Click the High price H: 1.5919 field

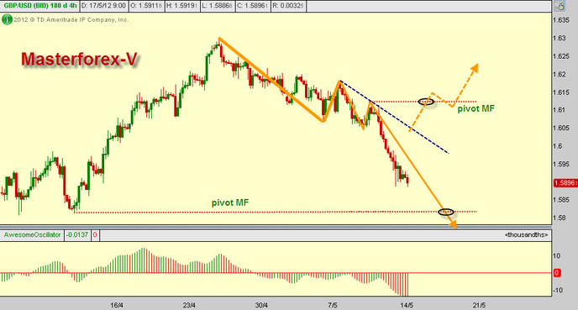coord(182,6)
